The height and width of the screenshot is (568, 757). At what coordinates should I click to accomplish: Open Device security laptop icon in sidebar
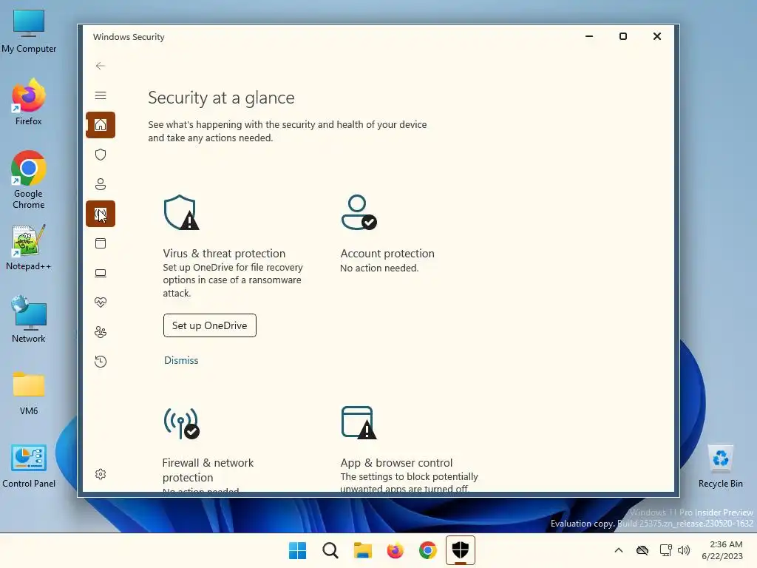(101, 273)
